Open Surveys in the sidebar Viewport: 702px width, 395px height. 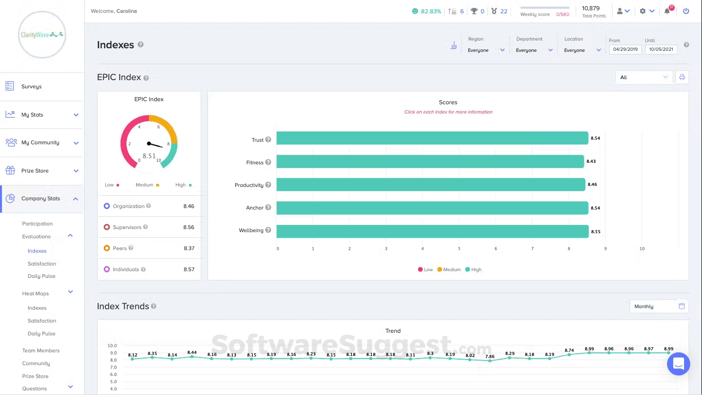(x=31, y=87)
